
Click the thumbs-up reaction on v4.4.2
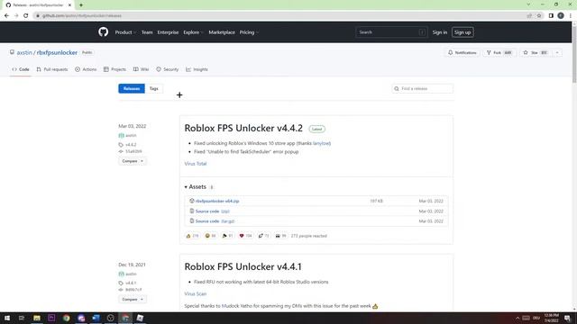pos(192,236)
